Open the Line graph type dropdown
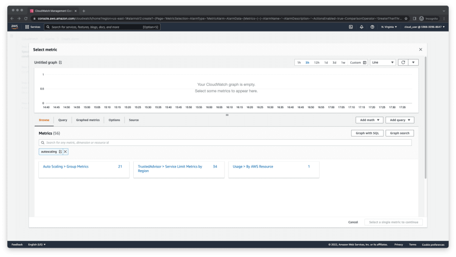 tap(383, 63)
